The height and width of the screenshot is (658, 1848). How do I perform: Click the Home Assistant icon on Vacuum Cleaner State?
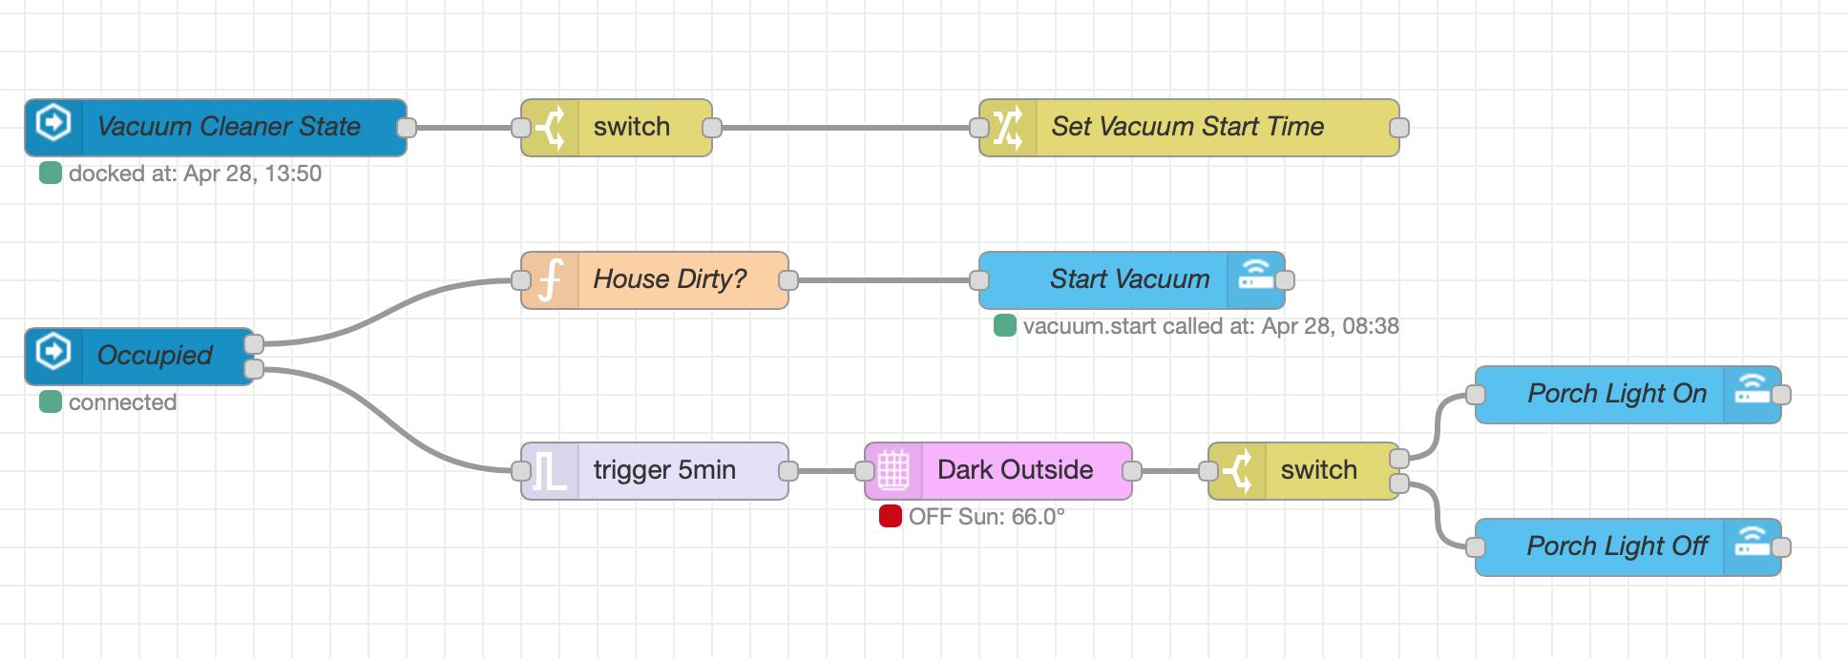click(x=54, y=127)
